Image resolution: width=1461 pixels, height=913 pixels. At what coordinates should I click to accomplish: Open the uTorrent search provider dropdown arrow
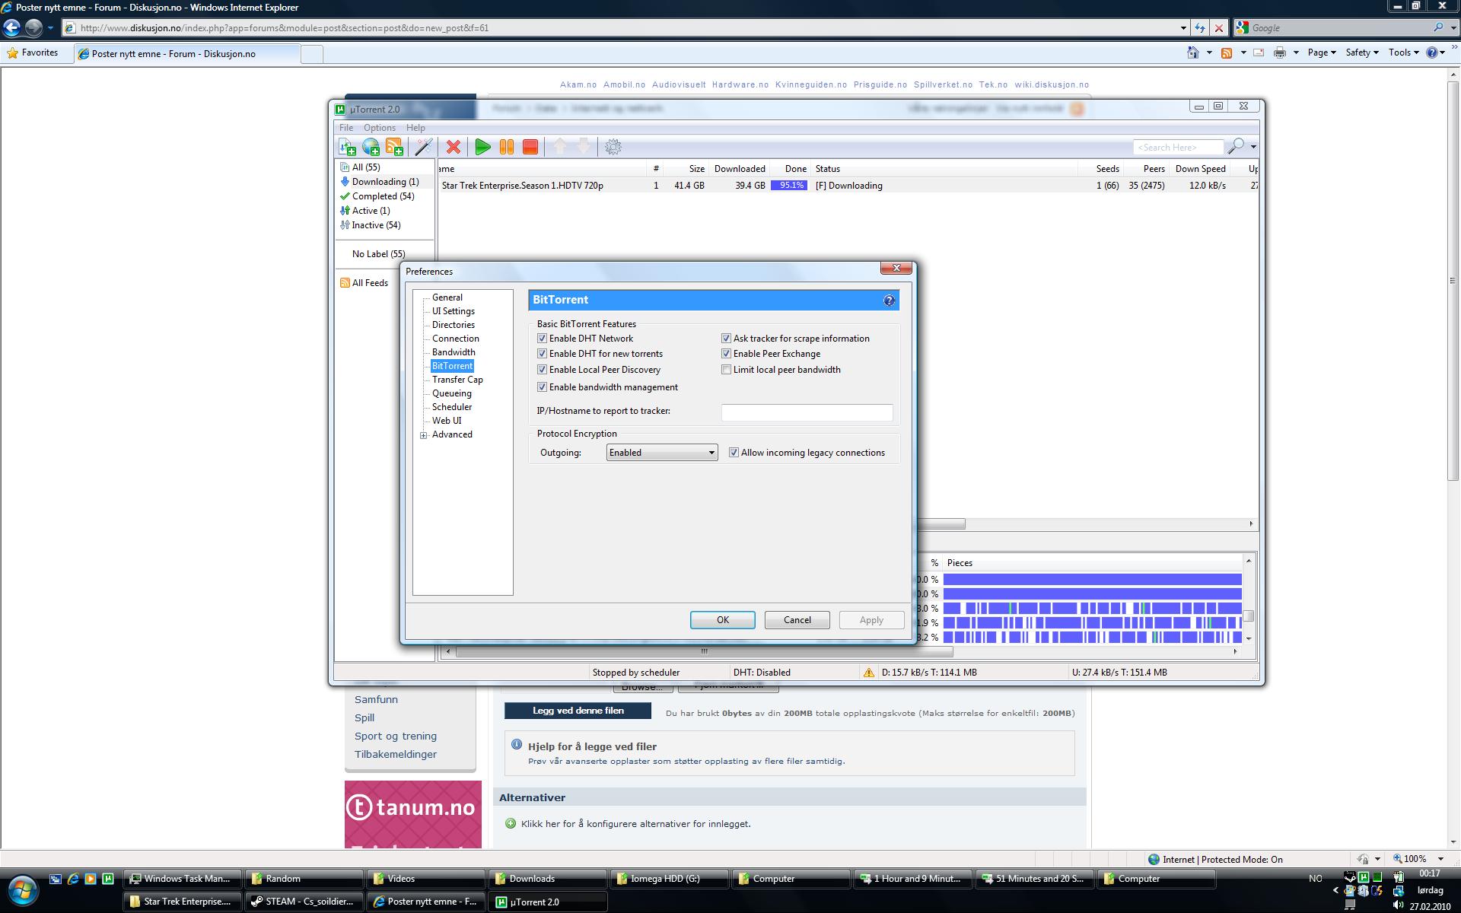[x=1253, y=147]
